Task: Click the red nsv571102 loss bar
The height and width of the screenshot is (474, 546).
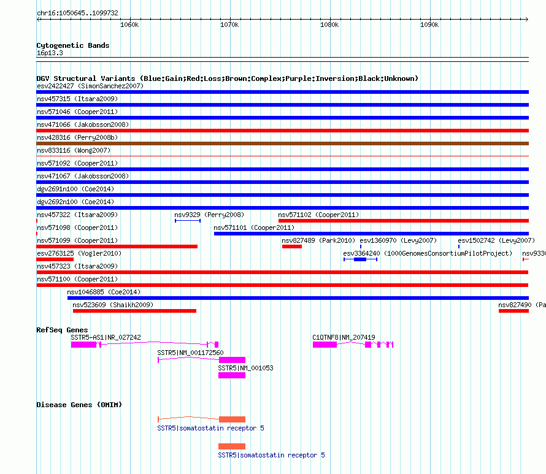Action: point(404,221)
